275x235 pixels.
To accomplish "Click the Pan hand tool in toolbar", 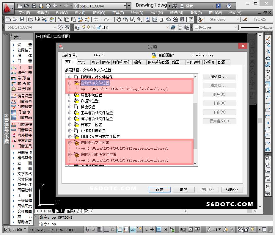I will click(119, 19).
